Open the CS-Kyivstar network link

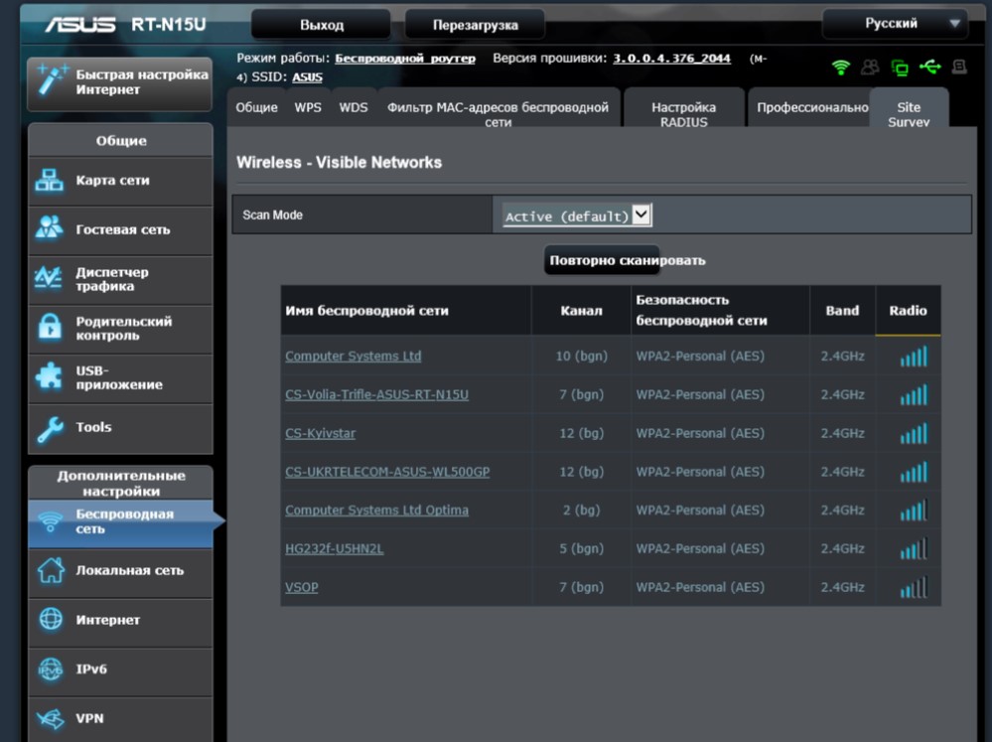click(x=320, y=433)
